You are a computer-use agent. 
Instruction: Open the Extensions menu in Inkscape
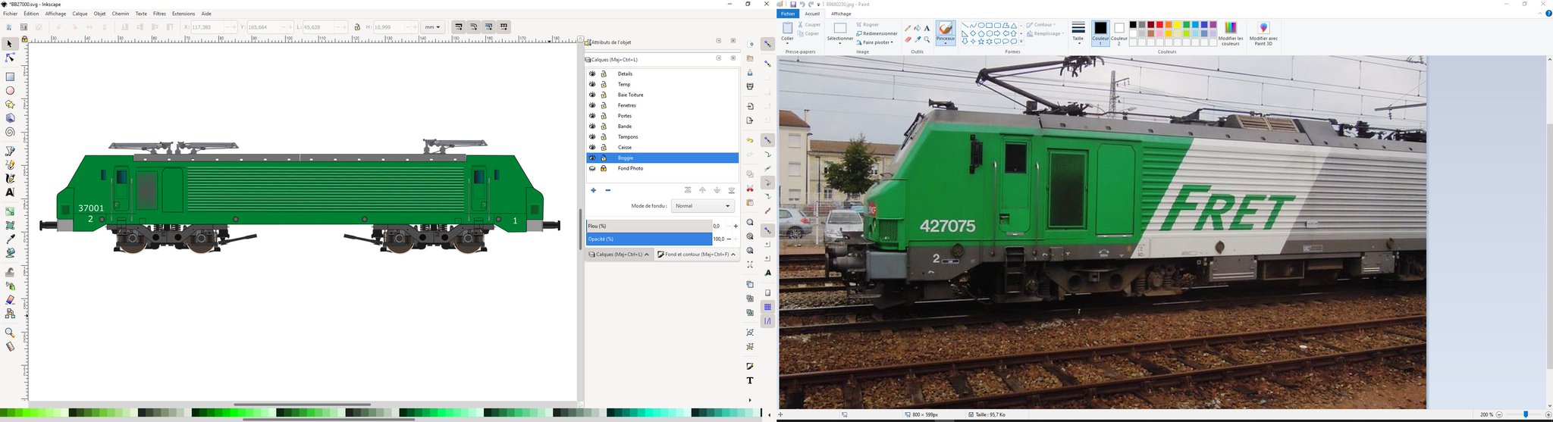(x=184, y=14)
